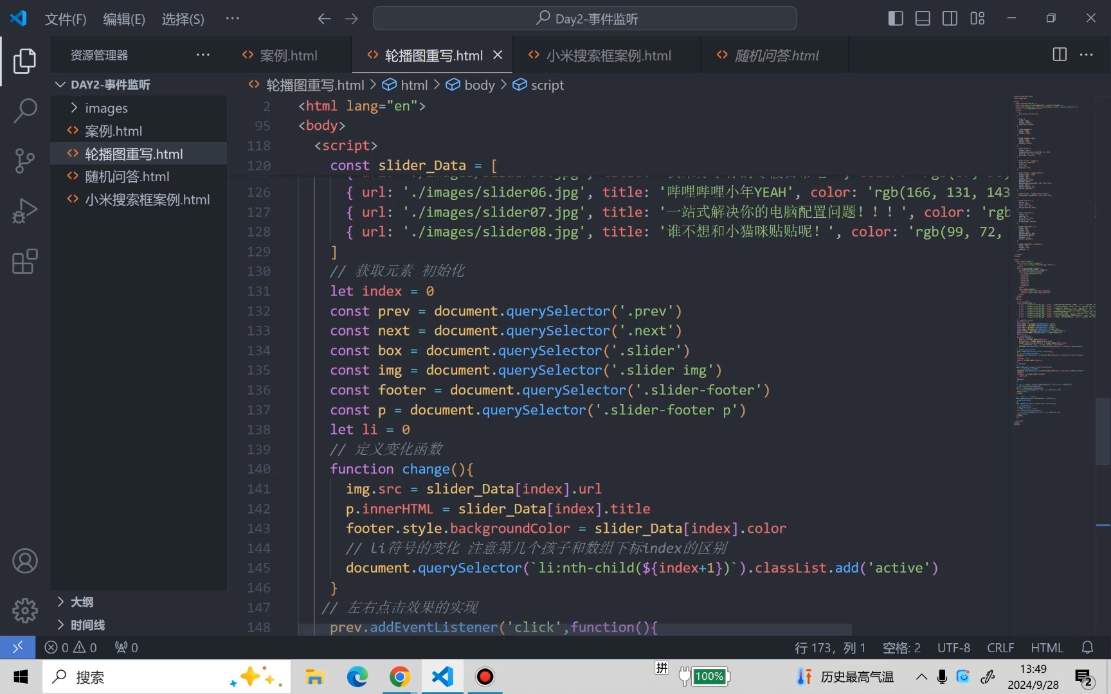The height and width of the screenshot is (694, 1111).
Task: Change the CRLF line ending setting
Action: [x=1000, y=648]
